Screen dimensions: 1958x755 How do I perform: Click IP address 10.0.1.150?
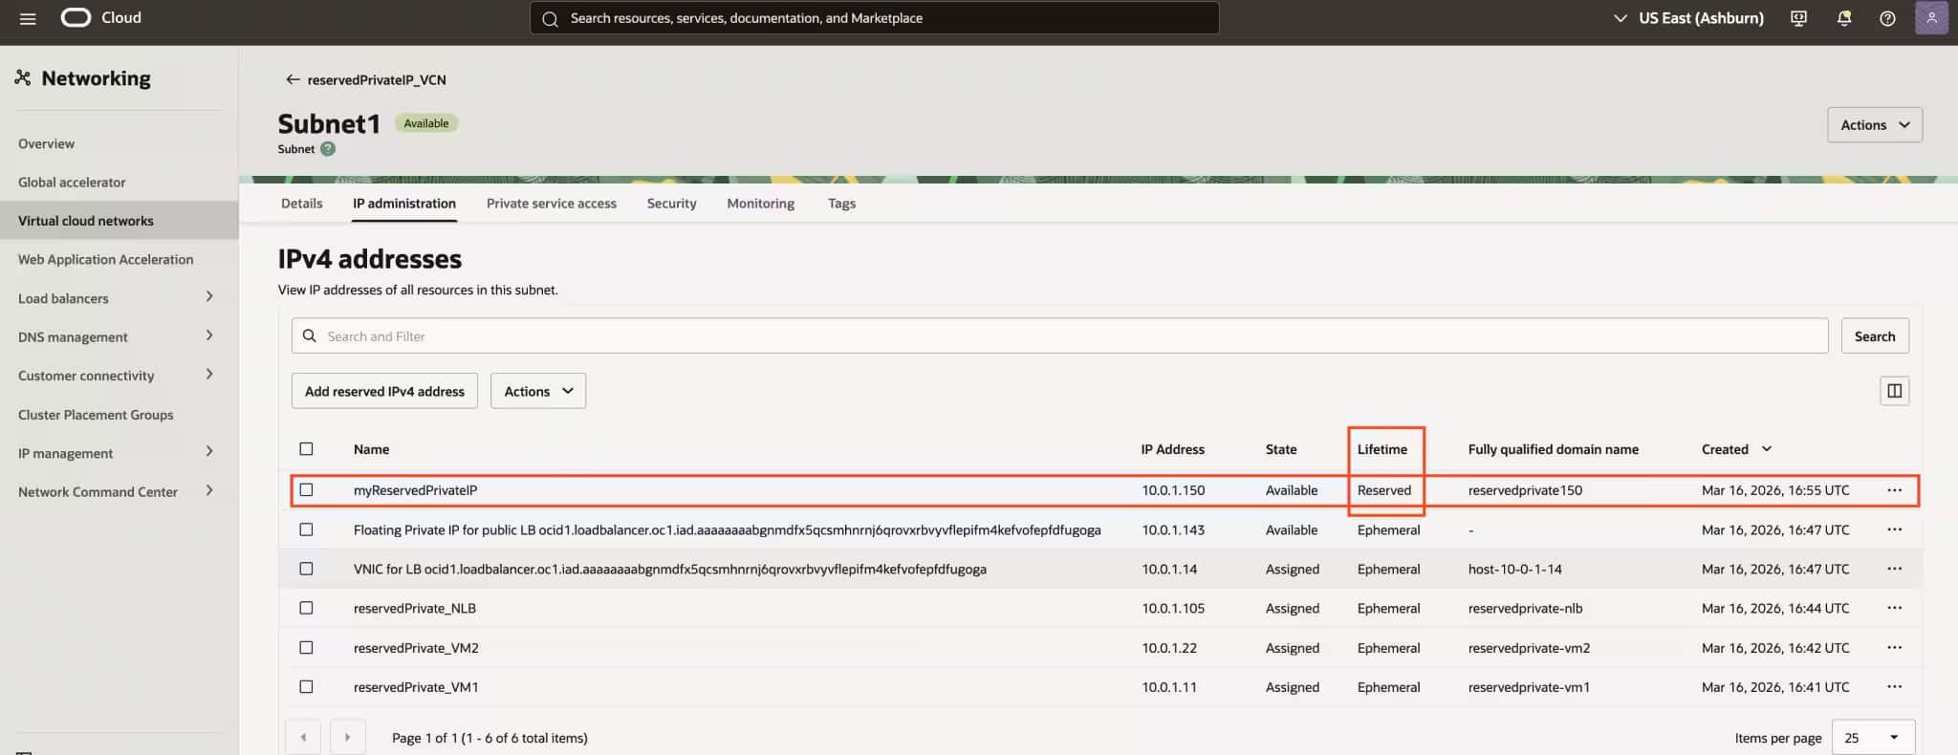pyautogui.click(x=1173, y=490)
